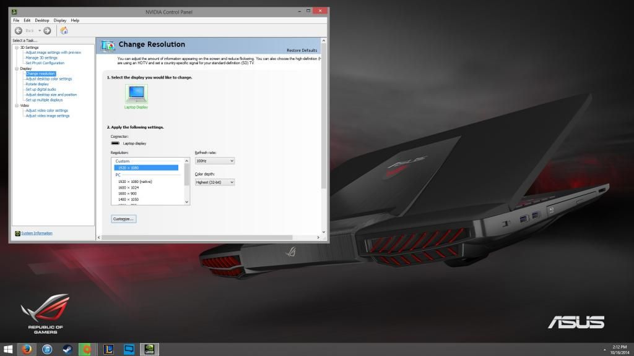
Task: Open the blue monitor app on taskbar
Action: [x=129, y=349]
